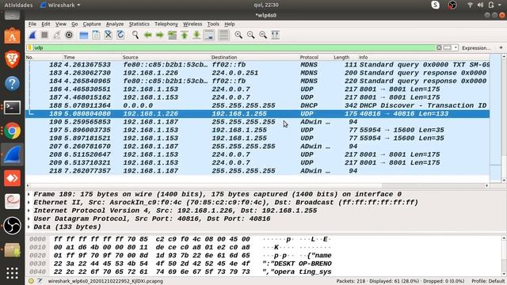Sort the packet list by the Source column

[x=166, y=57]
